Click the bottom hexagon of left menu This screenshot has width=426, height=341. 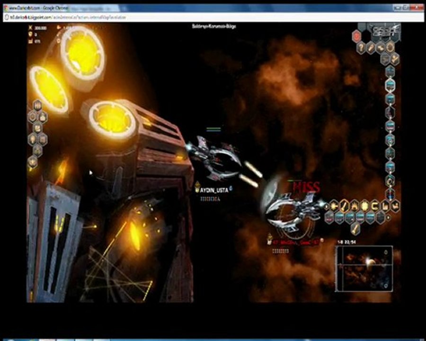(x=32, y=162)
